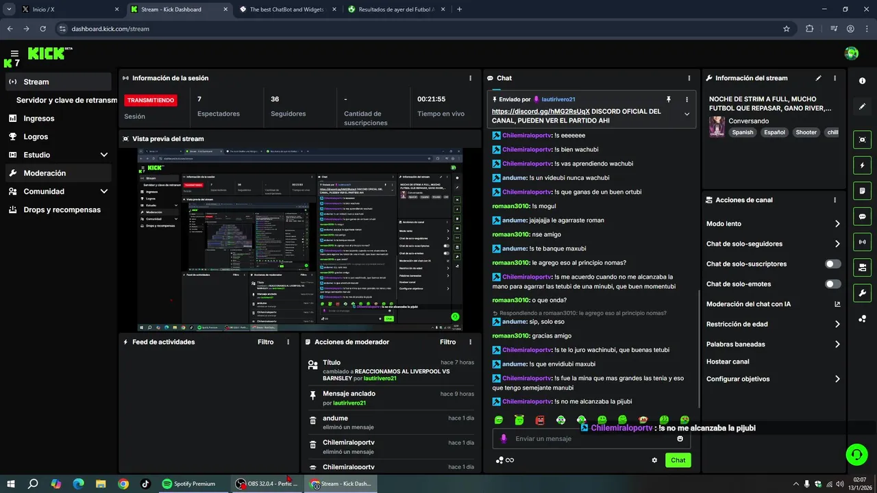The image size is (877, 493).
Task: Open the profile avatar in the top-right
Action: [852, 53]
